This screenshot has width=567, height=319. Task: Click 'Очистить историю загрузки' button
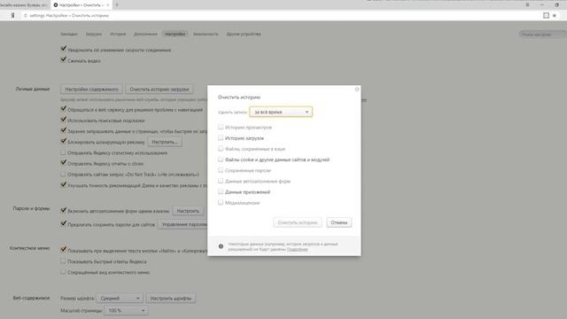pos(159,89)
